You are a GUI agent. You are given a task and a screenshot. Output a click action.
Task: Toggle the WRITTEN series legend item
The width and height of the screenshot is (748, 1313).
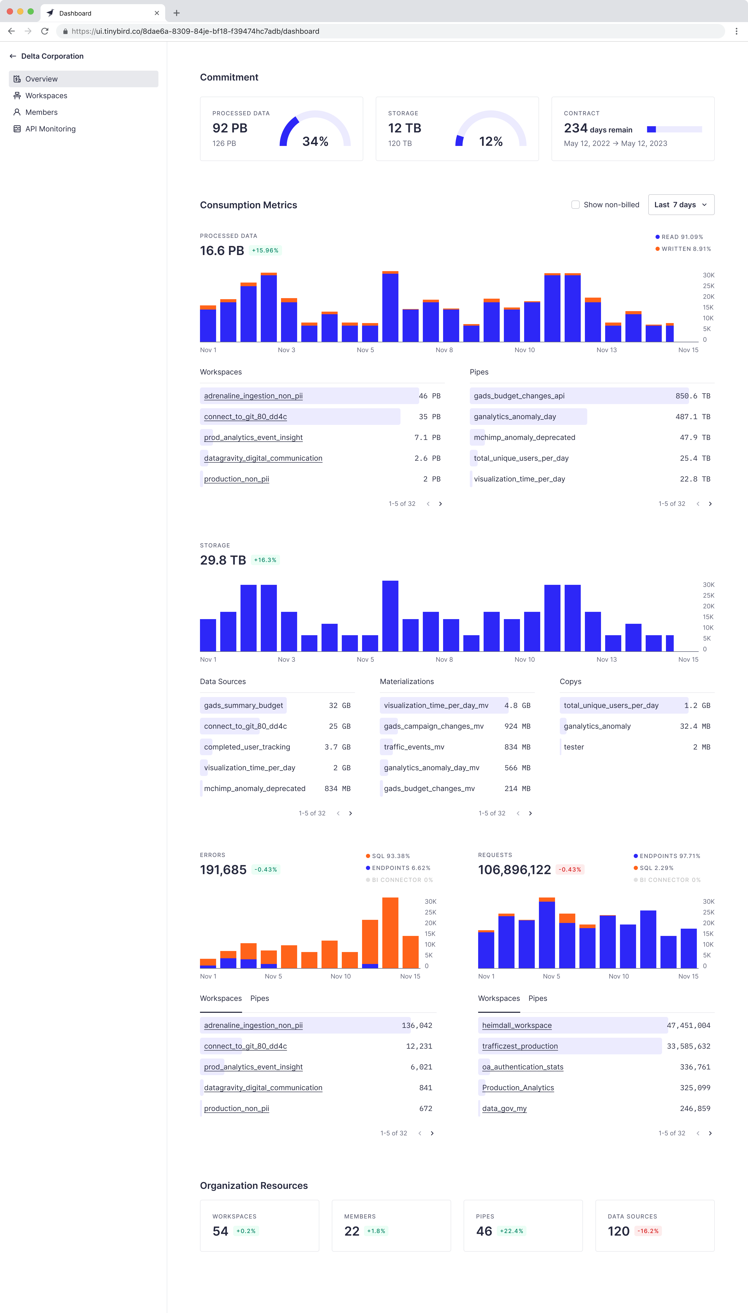pos(683,249)
